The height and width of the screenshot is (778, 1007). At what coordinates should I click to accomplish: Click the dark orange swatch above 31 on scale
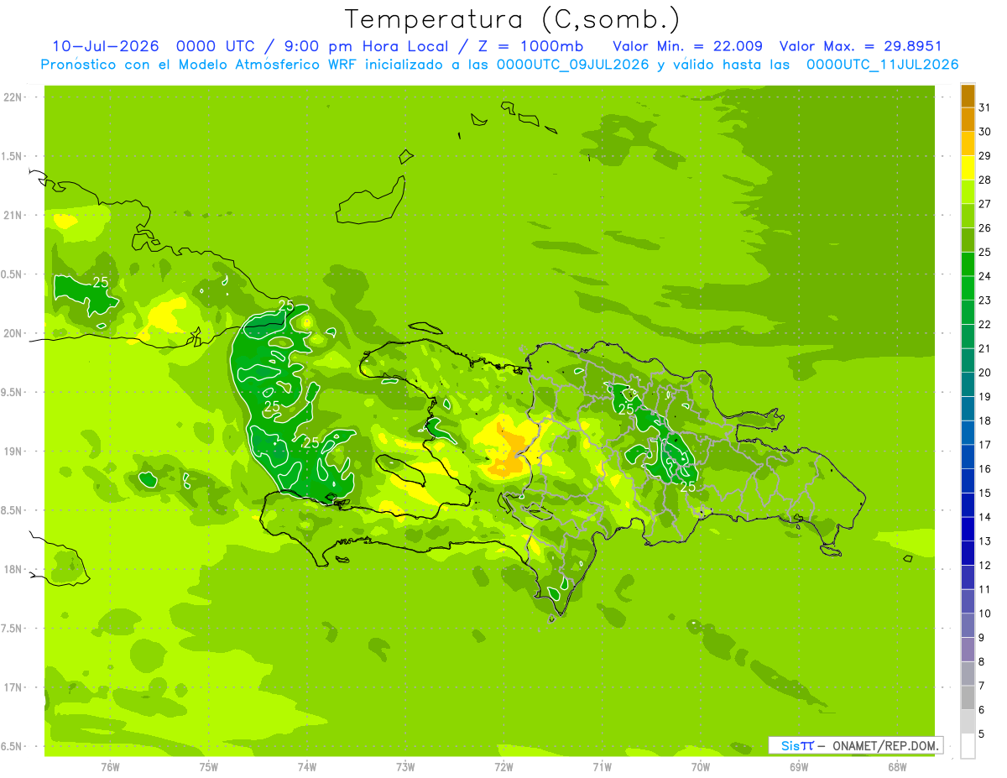point(968,96)
